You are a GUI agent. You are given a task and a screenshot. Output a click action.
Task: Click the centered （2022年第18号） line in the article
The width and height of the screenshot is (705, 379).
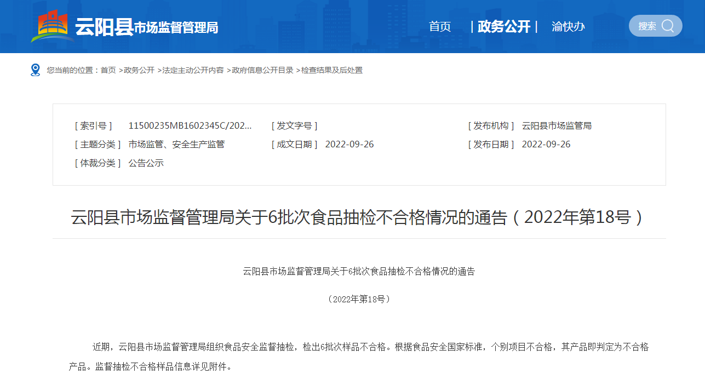[x=359, y=299]
